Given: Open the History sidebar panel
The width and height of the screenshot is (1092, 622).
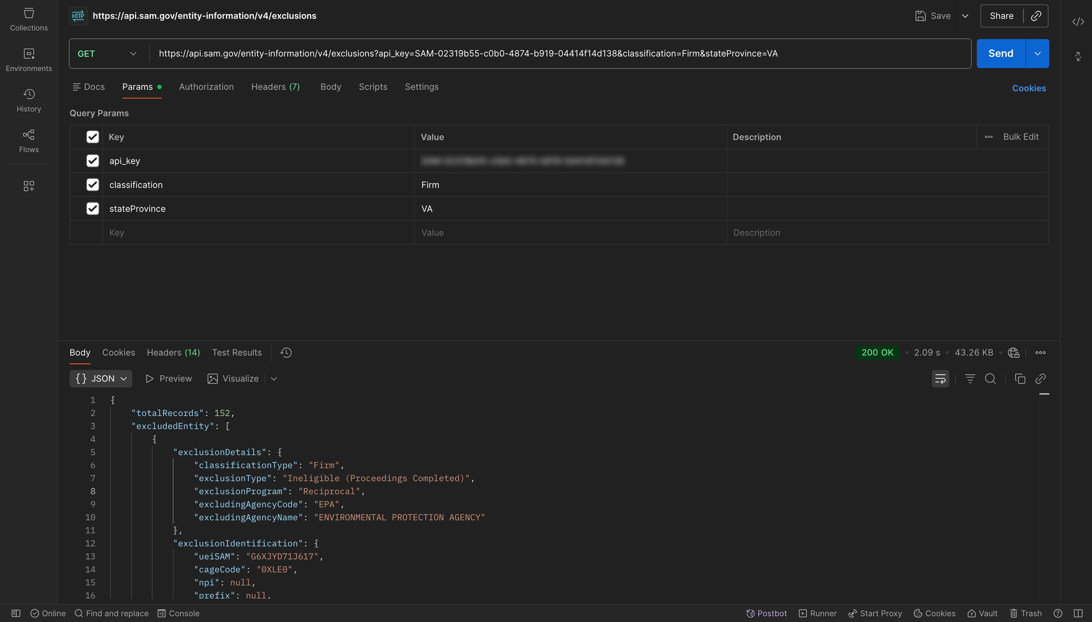Looking at the screenshot, I should [x=29, y=101].
